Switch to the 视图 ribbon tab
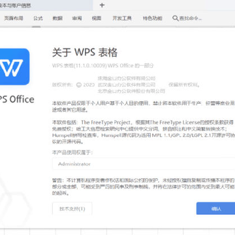This screenshot has height=235, width=235. coord(97,18)
